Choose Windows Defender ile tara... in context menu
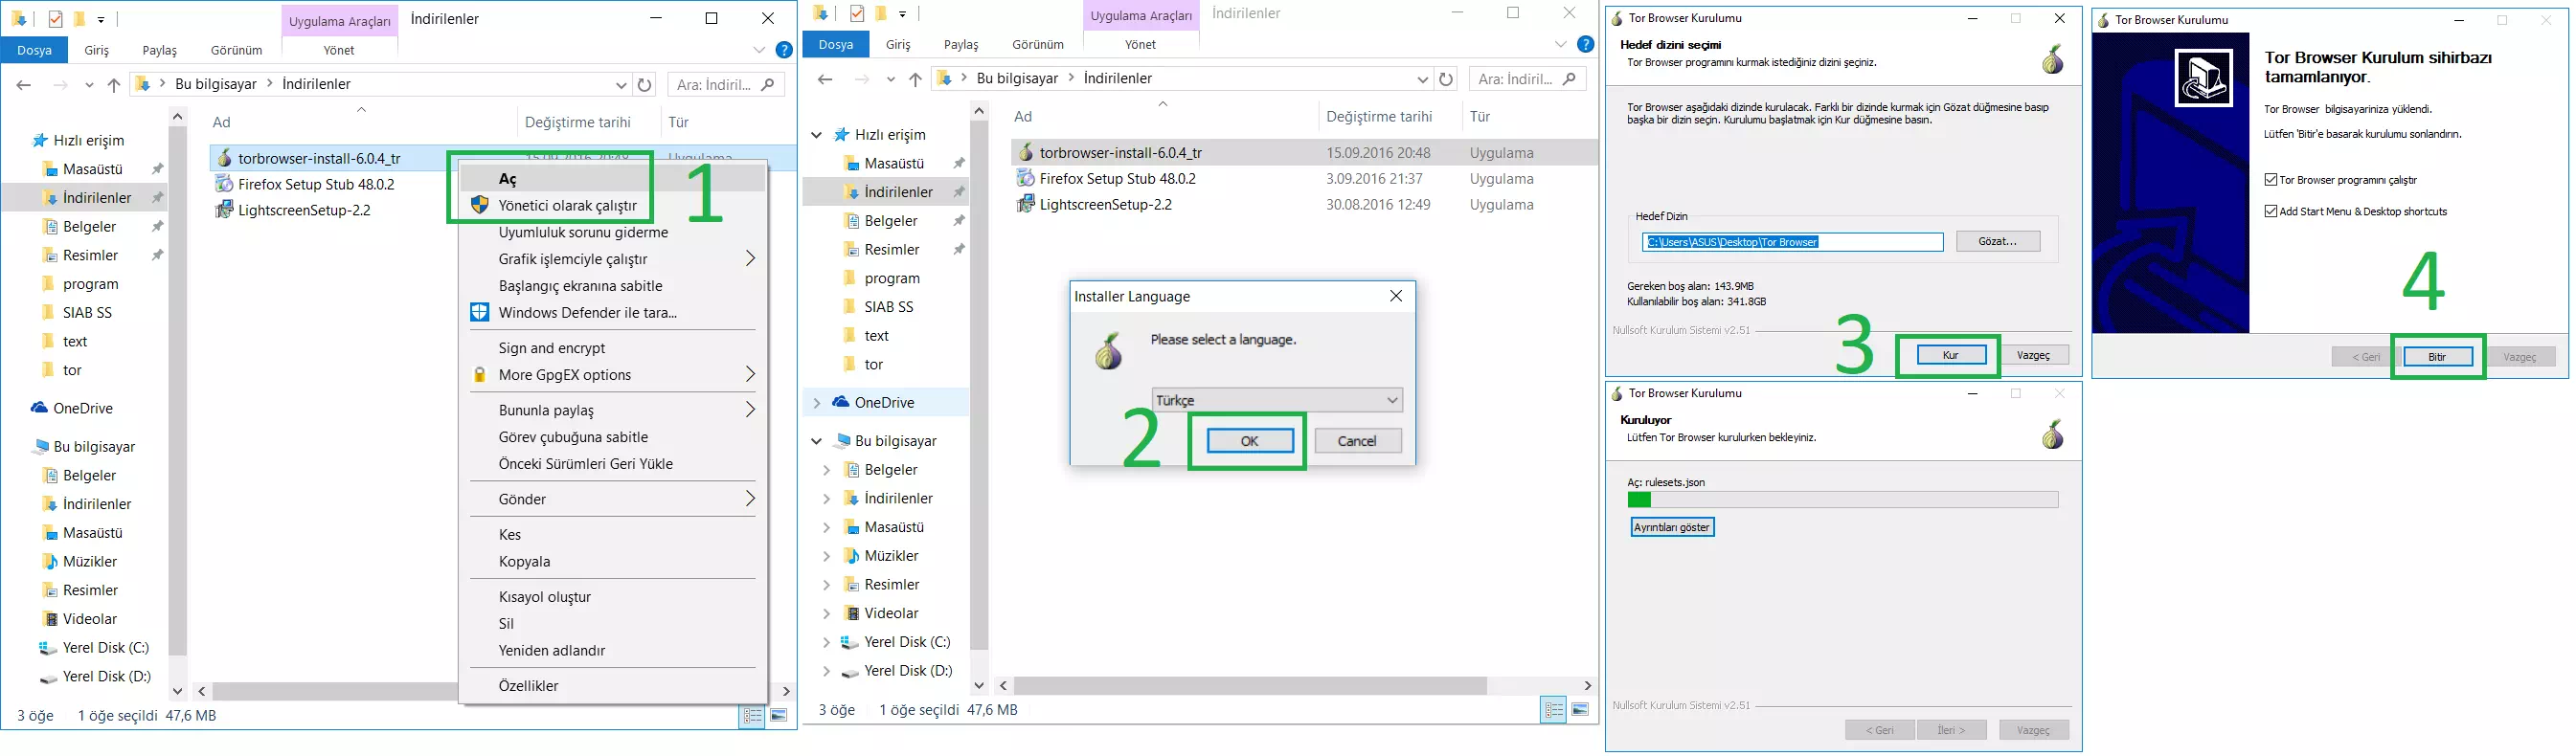Viewport: 2576px width, 756px height. click(612, 313)
